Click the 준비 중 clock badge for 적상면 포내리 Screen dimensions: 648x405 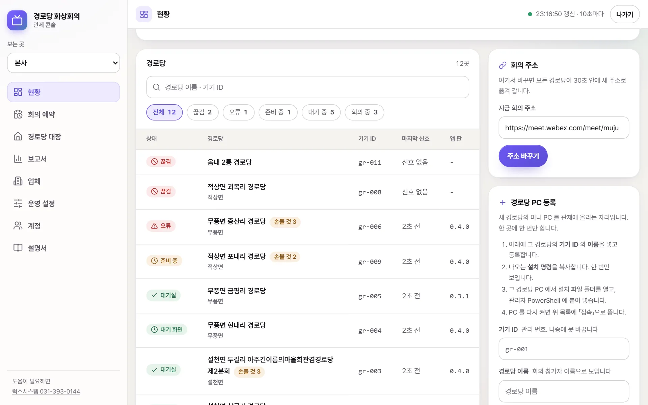[x=164, y=261]
